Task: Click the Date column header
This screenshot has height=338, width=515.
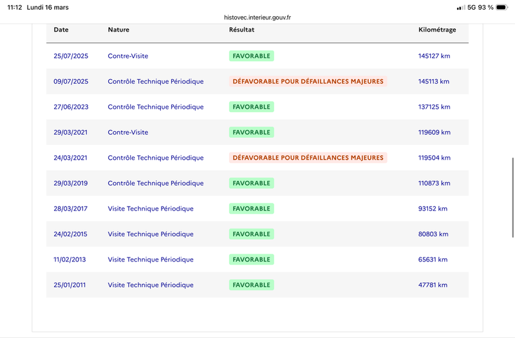Action: point(61,30)
